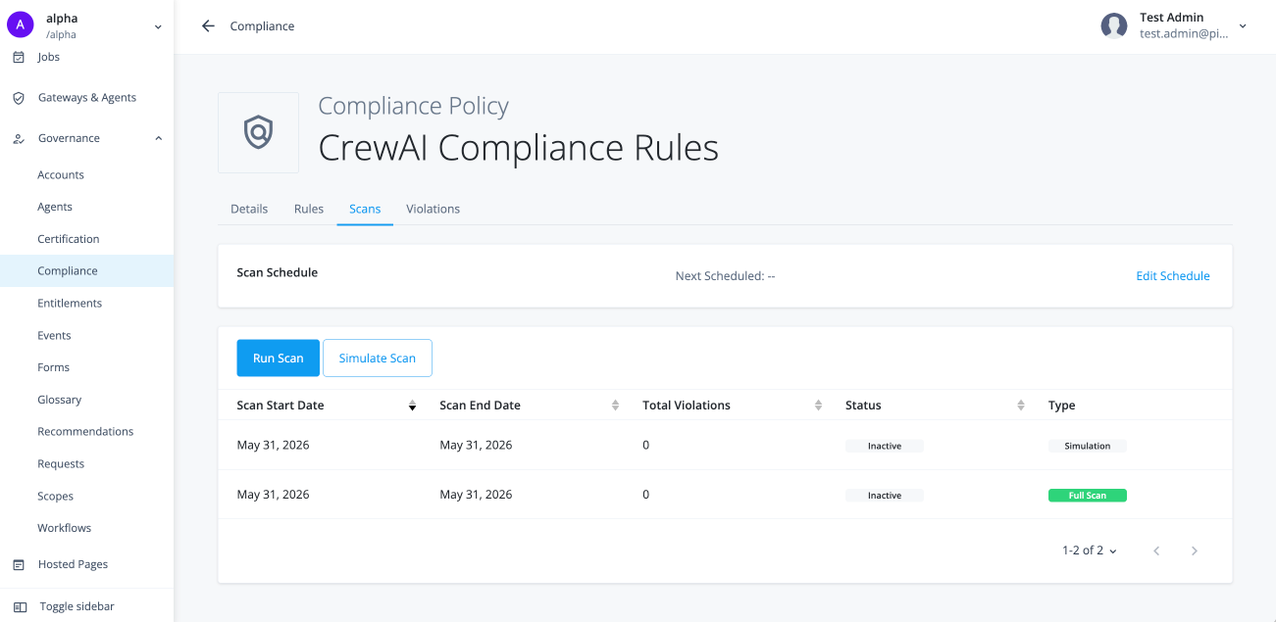Open Recommendations under Governance
1276x622 pixels.
86,432
